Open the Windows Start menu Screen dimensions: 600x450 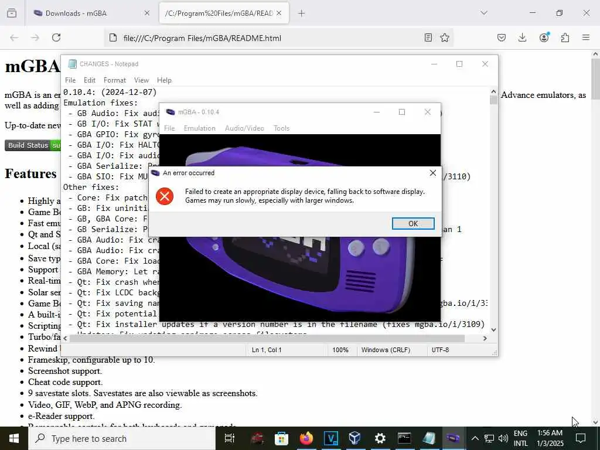pyautogui.click(x=14, y=438)
